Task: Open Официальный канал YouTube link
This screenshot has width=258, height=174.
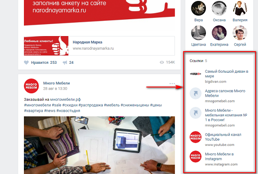Action: pyautogui.click(x=223, y=137)
